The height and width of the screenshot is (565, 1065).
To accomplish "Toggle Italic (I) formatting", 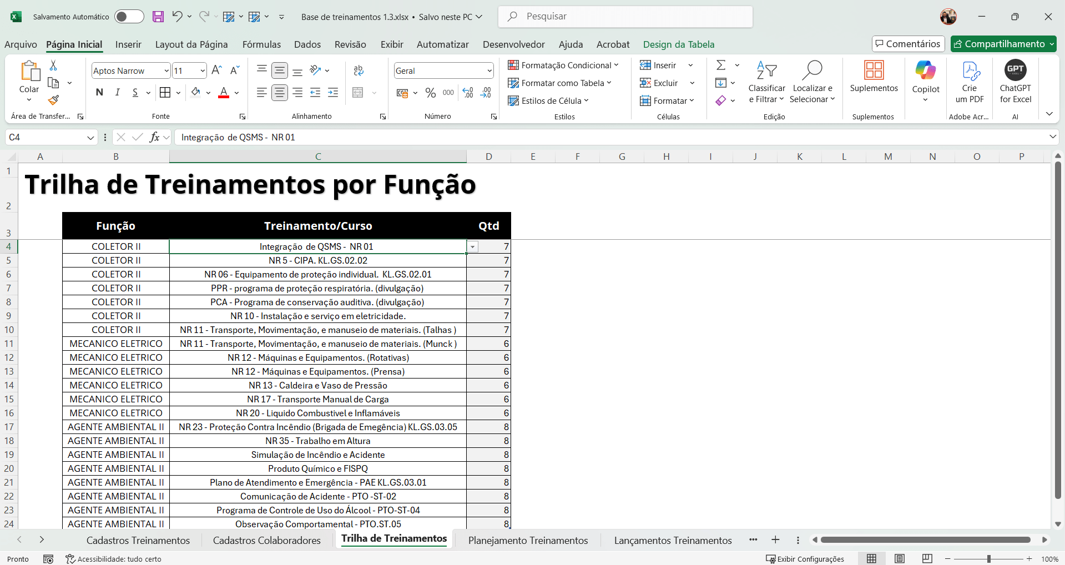I will point(117,93).
